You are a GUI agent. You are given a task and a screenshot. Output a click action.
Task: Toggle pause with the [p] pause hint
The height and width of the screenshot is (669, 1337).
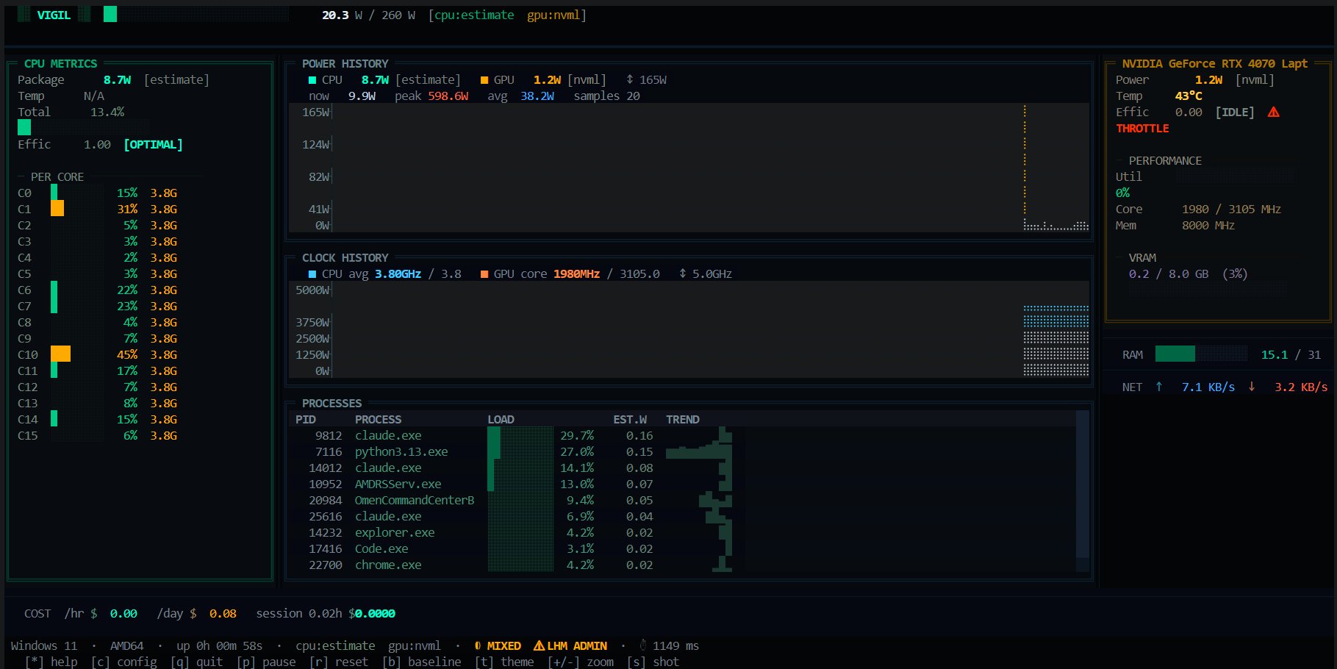pyautogui.click(x=266, y=662)
